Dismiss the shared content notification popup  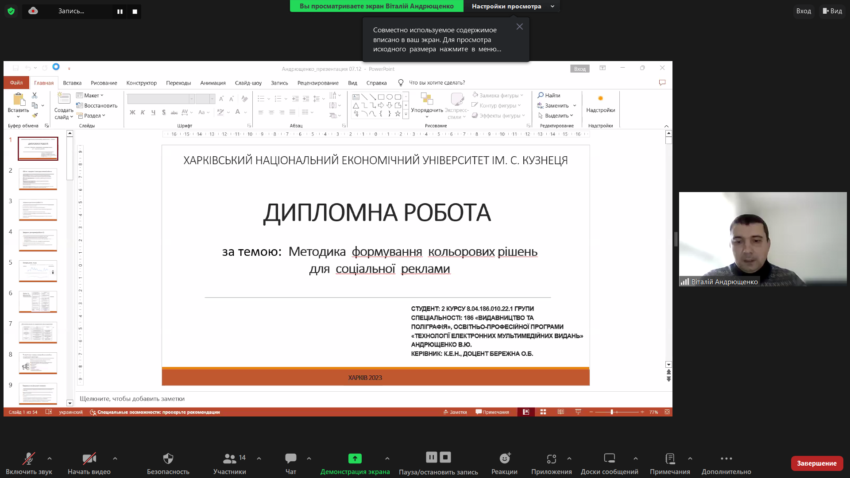coord(520,27)
